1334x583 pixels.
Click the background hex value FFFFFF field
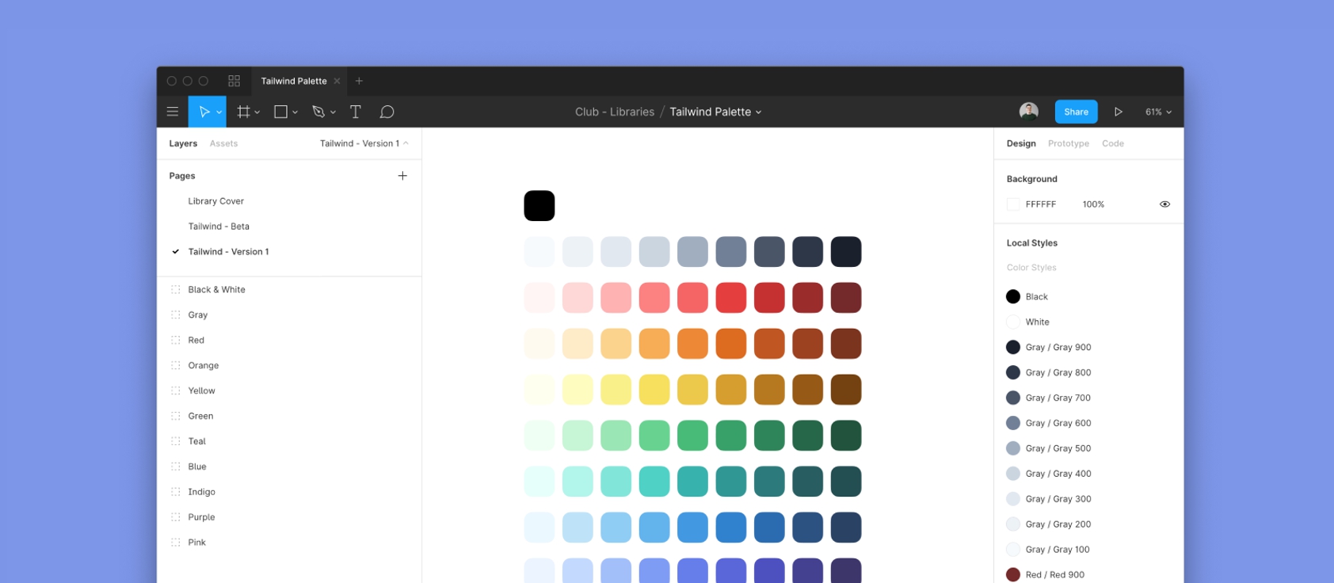pos(1040,204)
